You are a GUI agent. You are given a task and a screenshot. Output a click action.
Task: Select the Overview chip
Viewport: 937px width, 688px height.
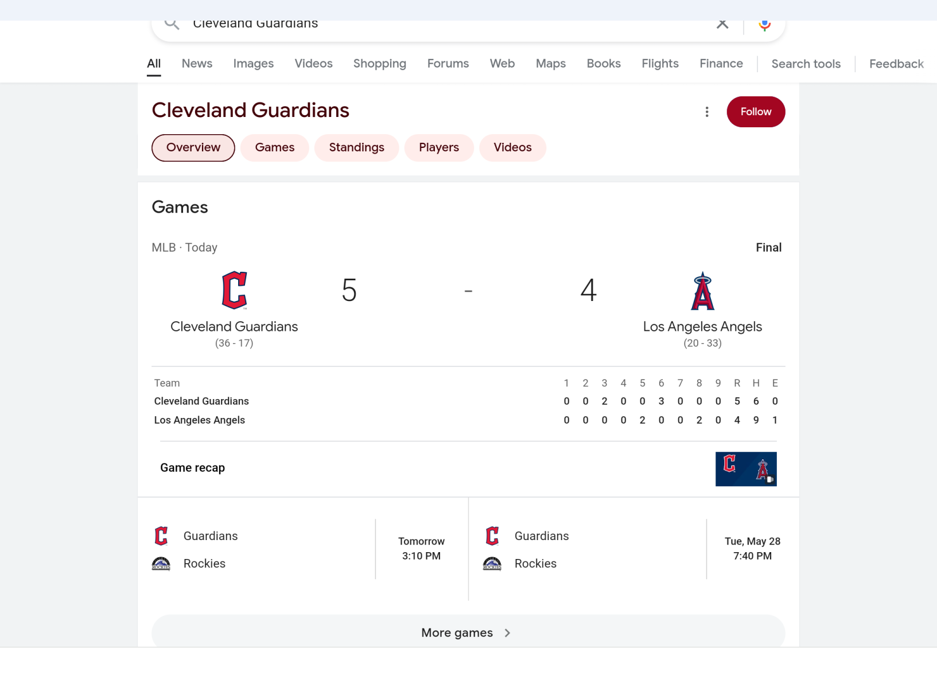click(193, 148)
